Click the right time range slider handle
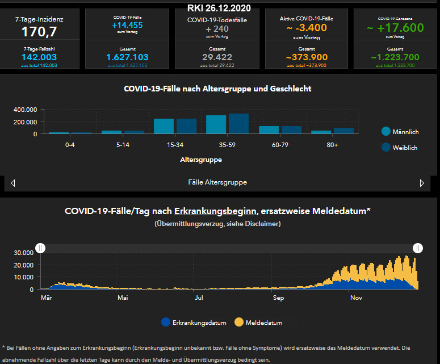This screenshot has height=364, width=440. 418,248
